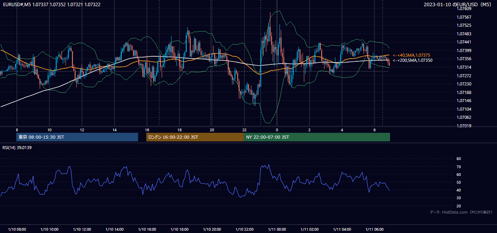
Task: Click the 1/10 20:00 timestamp
Action: coord(212,230)
